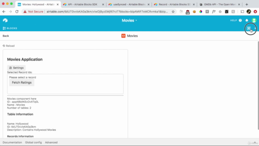The height and width of the screenshot is (146, 259).
Task: Switch to useSynced Airtable Blocks tab
Action: coord(129,4)
